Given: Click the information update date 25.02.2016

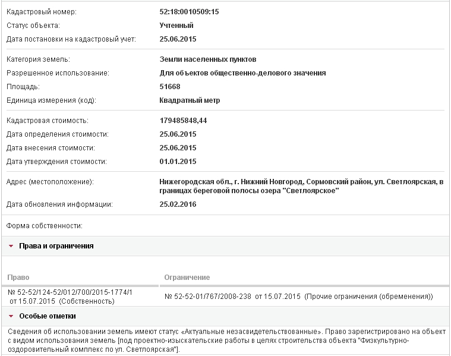Looking at the screenshot, I should click(x=178, y=204).
